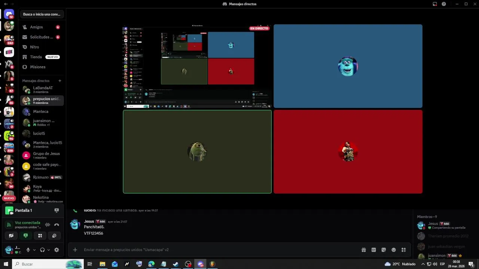Expand headphone output options arrow

click(x=49, y=250)
